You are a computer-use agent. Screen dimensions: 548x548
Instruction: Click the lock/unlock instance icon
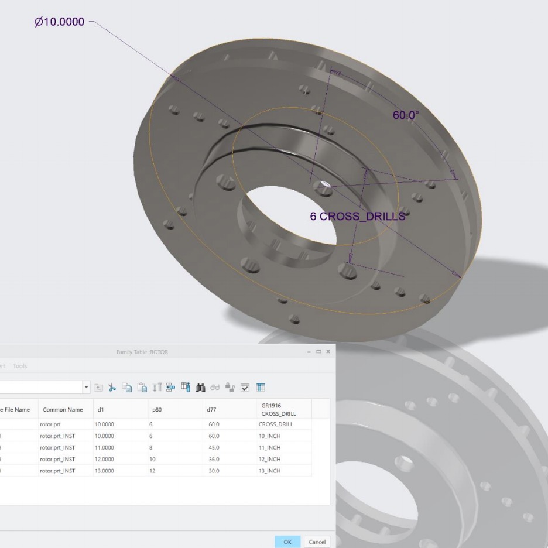click(x=230, y=387)
